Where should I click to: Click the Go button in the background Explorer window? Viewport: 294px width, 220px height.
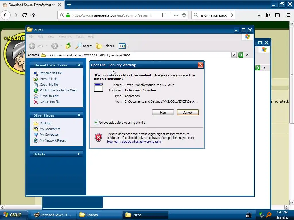point(260,68)
